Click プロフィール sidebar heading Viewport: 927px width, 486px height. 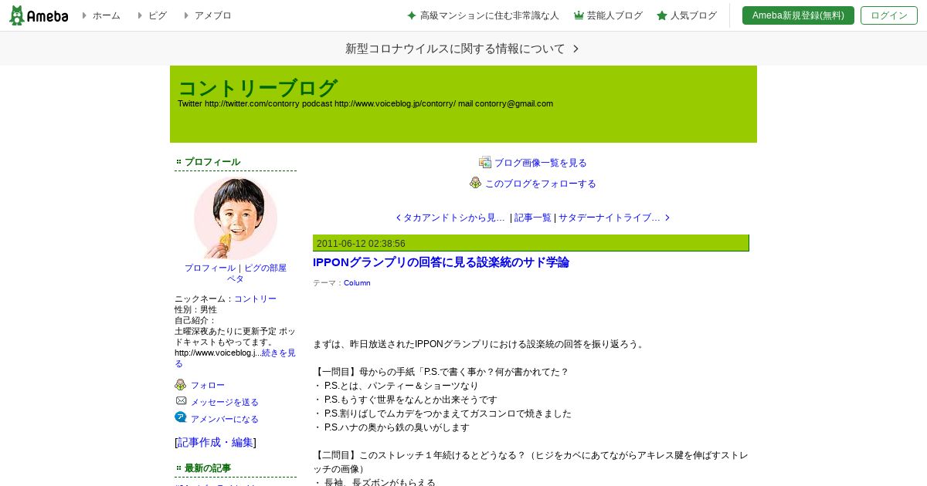[x=212, y=162]
